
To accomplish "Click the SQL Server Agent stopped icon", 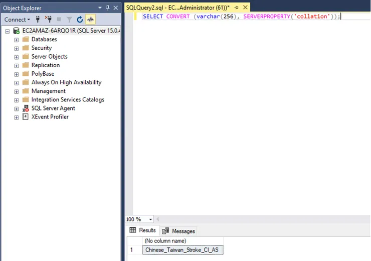I will click(26, 108).
